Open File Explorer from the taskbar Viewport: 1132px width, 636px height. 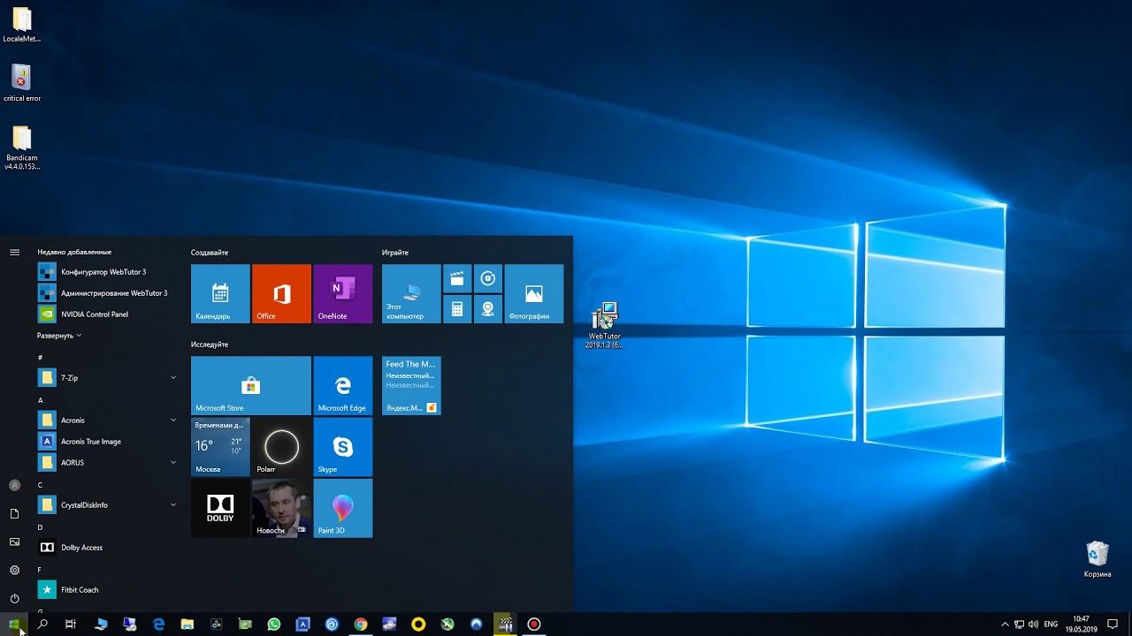pyautogui.click(x=187, y=625)
